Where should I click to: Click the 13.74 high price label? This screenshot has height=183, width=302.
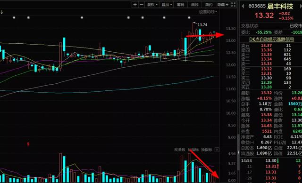(202, 25)
